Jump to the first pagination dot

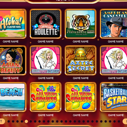[x=9, y=121]
